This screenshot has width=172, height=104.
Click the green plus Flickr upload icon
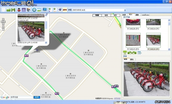[50, 10]
